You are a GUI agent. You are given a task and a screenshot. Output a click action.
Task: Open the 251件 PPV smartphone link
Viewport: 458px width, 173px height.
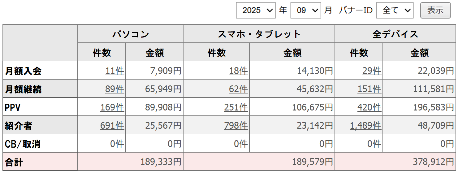click(236, 107)
